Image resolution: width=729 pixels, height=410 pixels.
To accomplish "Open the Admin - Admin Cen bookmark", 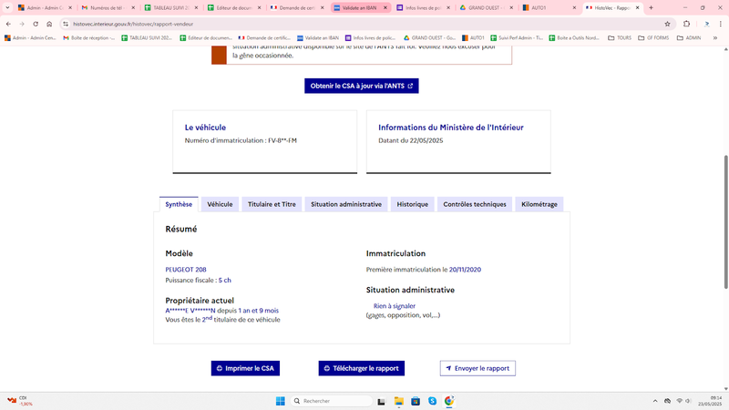I will (30, 38).
